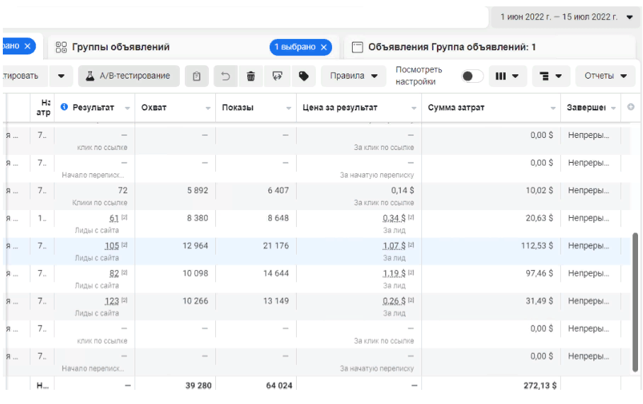Open Показы column sort arrow
Screen dimensions: 643x404
pyautogui.click(x=289, y=108)
